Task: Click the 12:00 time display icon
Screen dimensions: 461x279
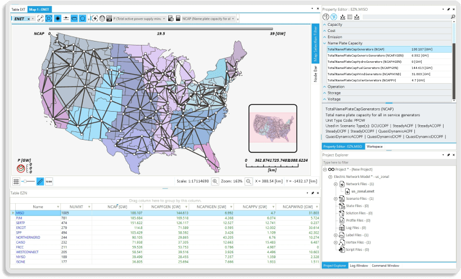Action: click(49, 181)
